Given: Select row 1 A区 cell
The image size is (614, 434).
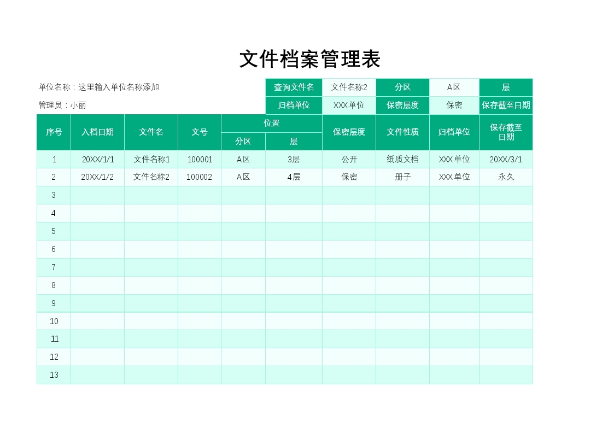Looking at the screenshot, I should point(243,159).
